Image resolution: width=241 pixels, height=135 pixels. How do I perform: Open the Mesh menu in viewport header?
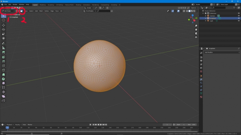point(41,11)
